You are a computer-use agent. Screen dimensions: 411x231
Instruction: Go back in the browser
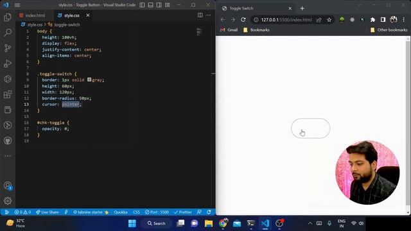(223, 20)
